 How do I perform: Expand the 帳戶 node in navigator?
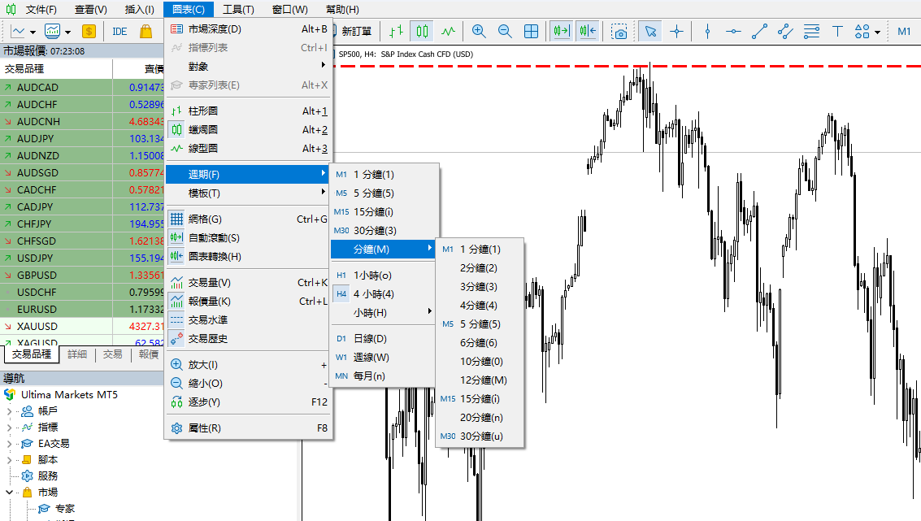pyautogui.click(x=10, y=410)
